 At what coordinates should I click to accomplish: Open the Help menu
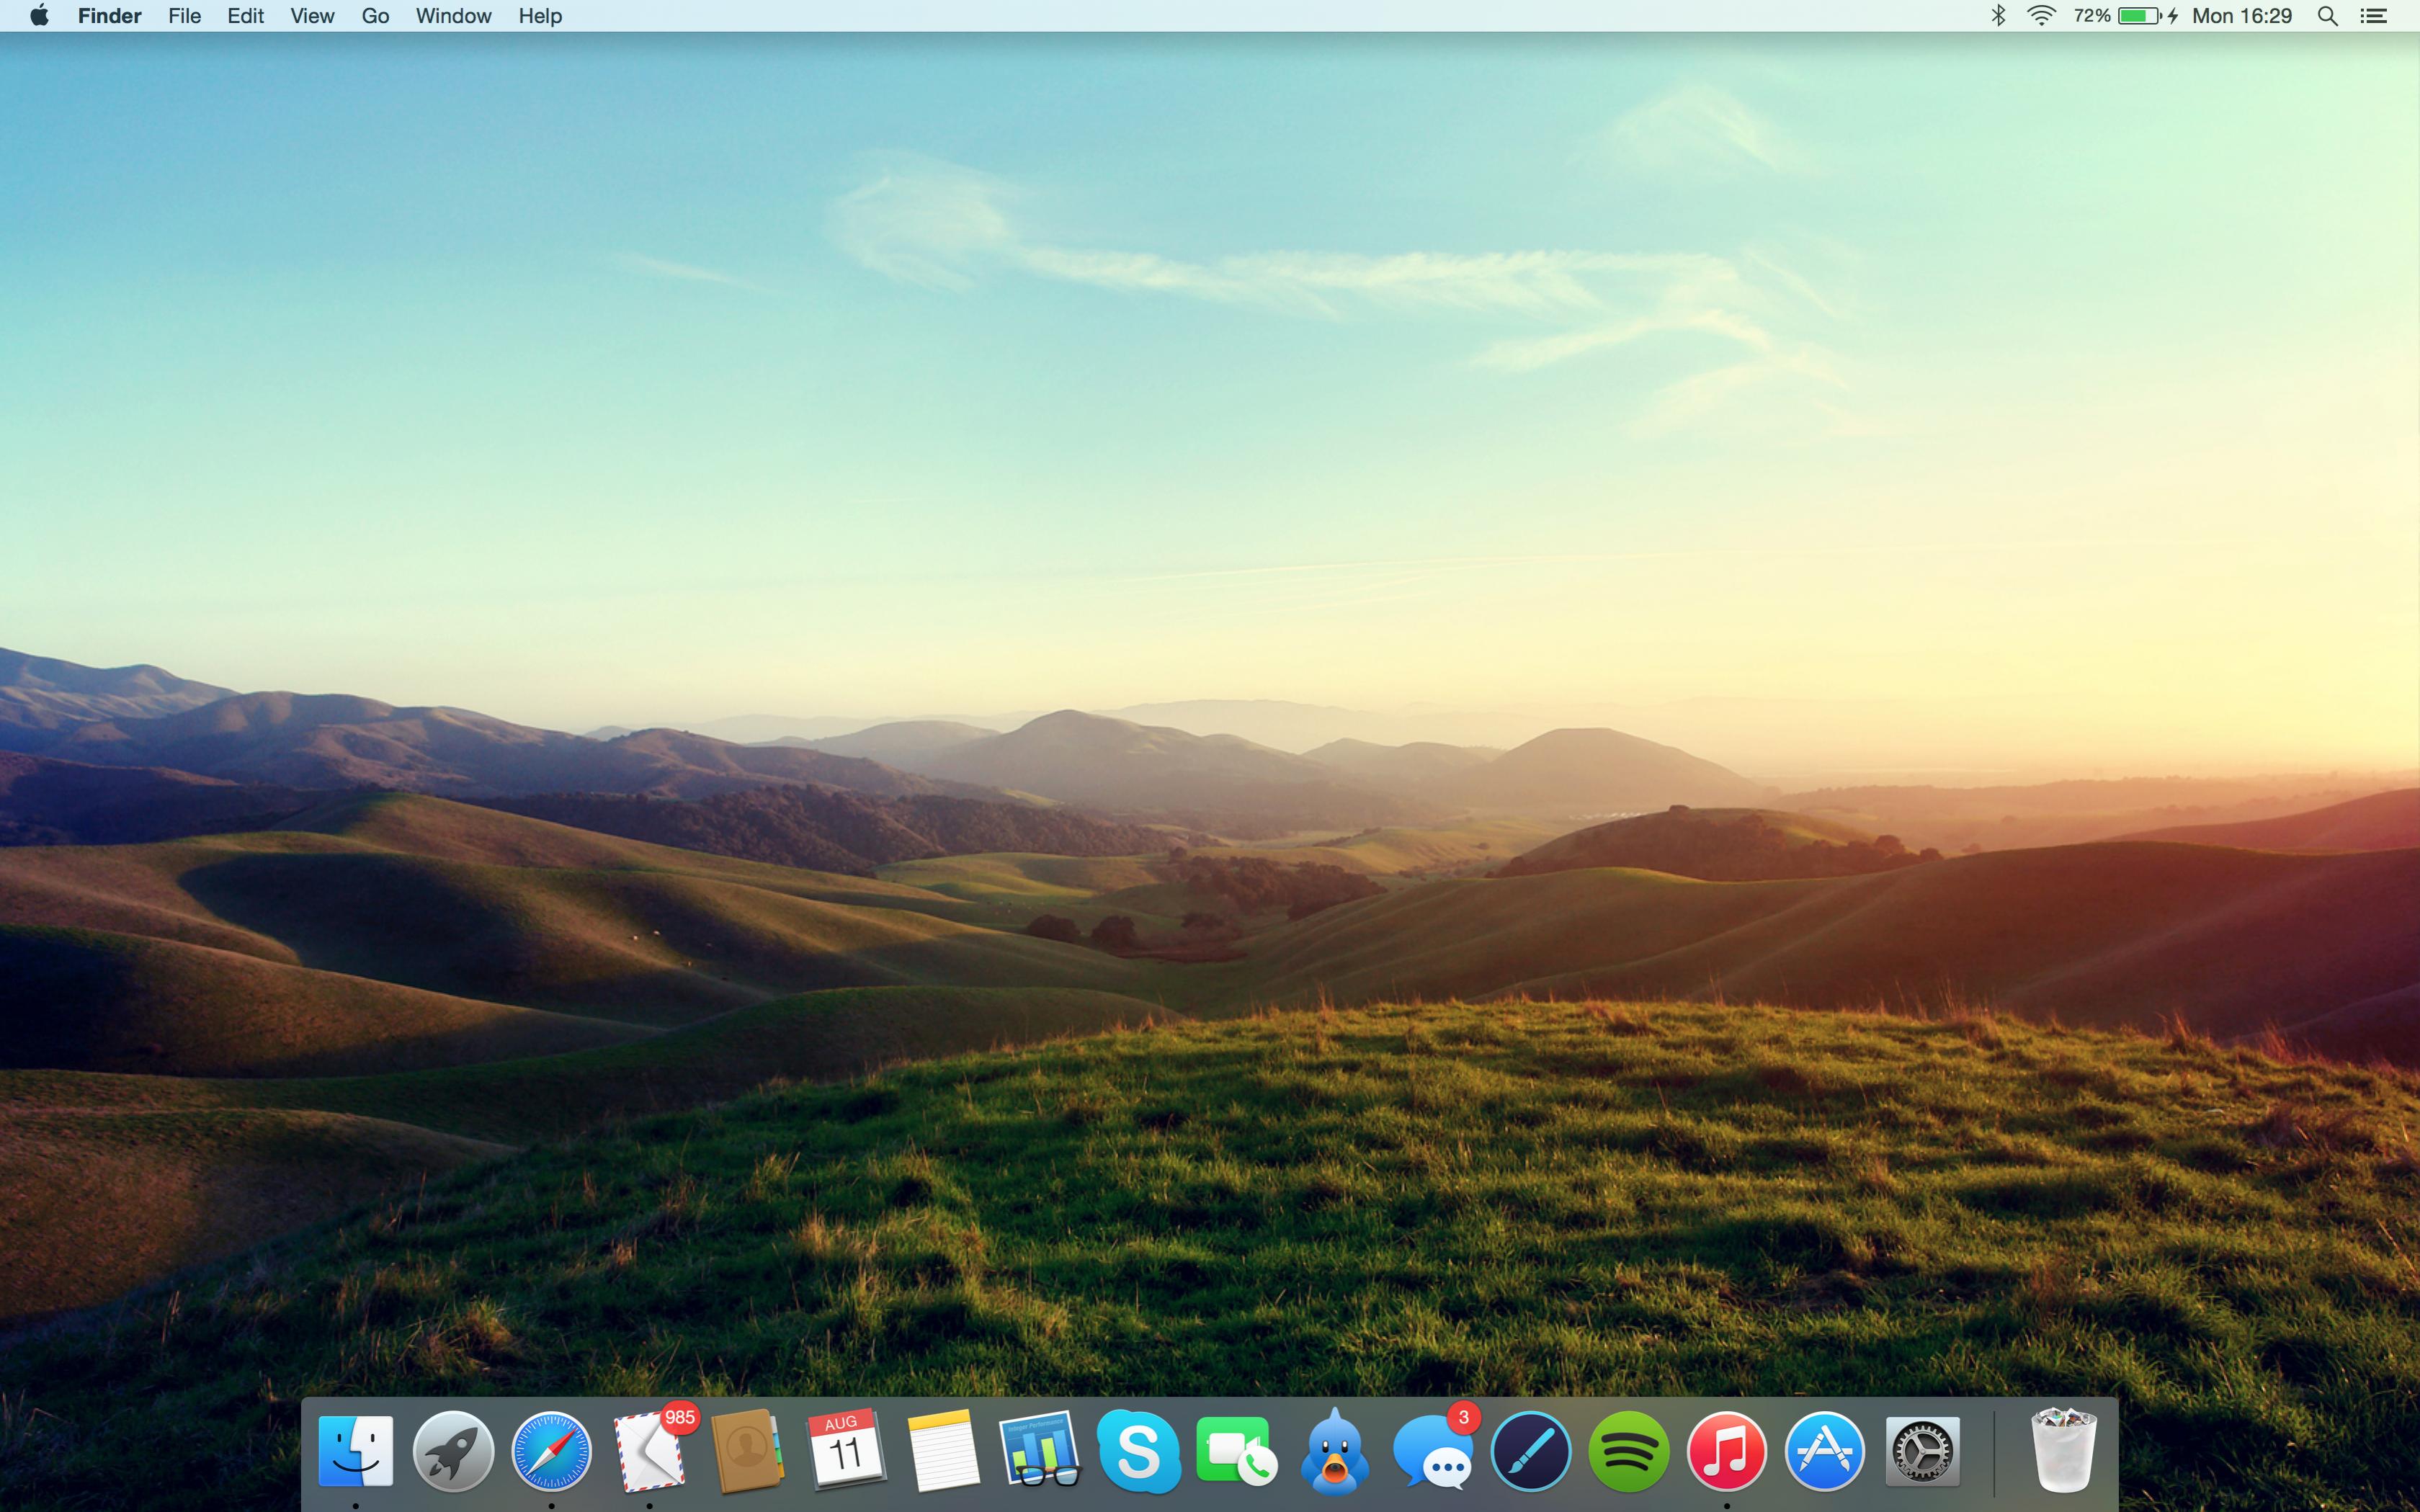(x=540, y=16)
